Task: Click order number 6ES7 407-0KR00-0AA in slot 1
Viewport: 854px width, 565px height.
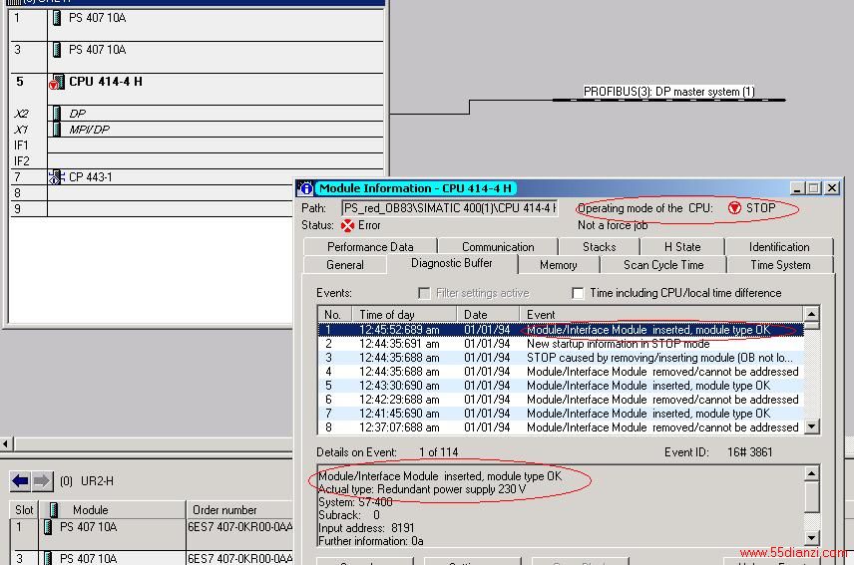Action: coord(240,527)
